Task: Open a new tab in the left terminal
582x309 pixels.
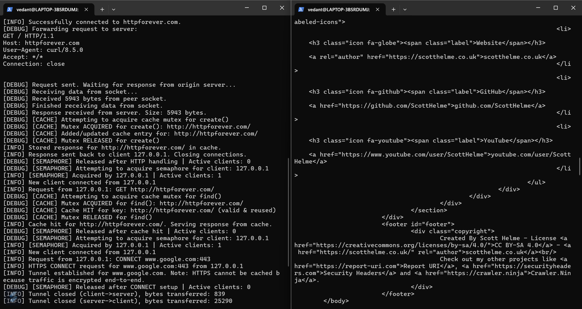Action: tap(102, 9)
